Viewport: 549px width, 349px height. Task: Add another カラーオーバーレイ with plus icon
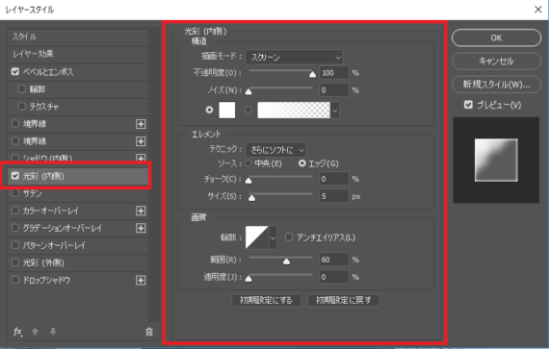pyautogui.click(x=141, y=211)
